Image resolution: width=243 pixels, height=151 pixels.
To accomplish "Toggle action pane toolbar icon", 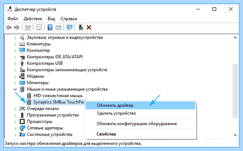I will [58, 28].
